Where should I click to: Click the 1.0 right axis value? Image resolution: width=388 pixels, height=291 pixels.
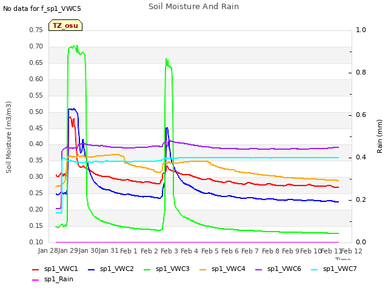361,30
